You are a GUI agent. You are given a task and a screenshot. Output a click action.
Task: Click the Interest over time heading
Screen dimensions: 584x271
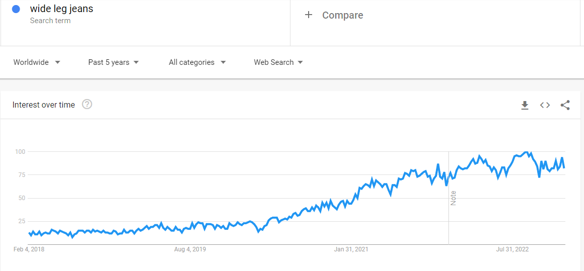pyautogui.click(x=44, y=105)
